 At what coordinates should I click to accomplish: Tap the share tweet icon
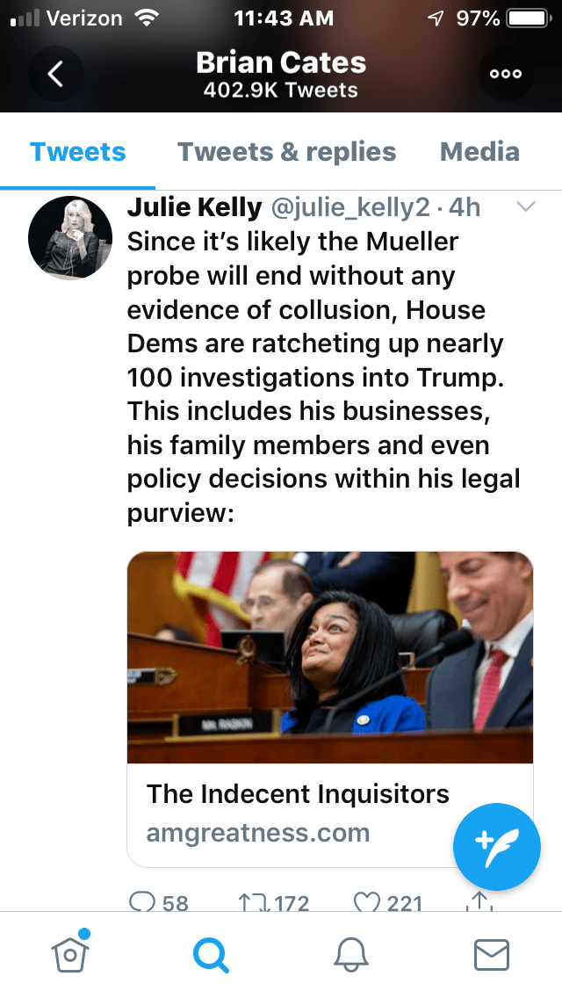479,900
